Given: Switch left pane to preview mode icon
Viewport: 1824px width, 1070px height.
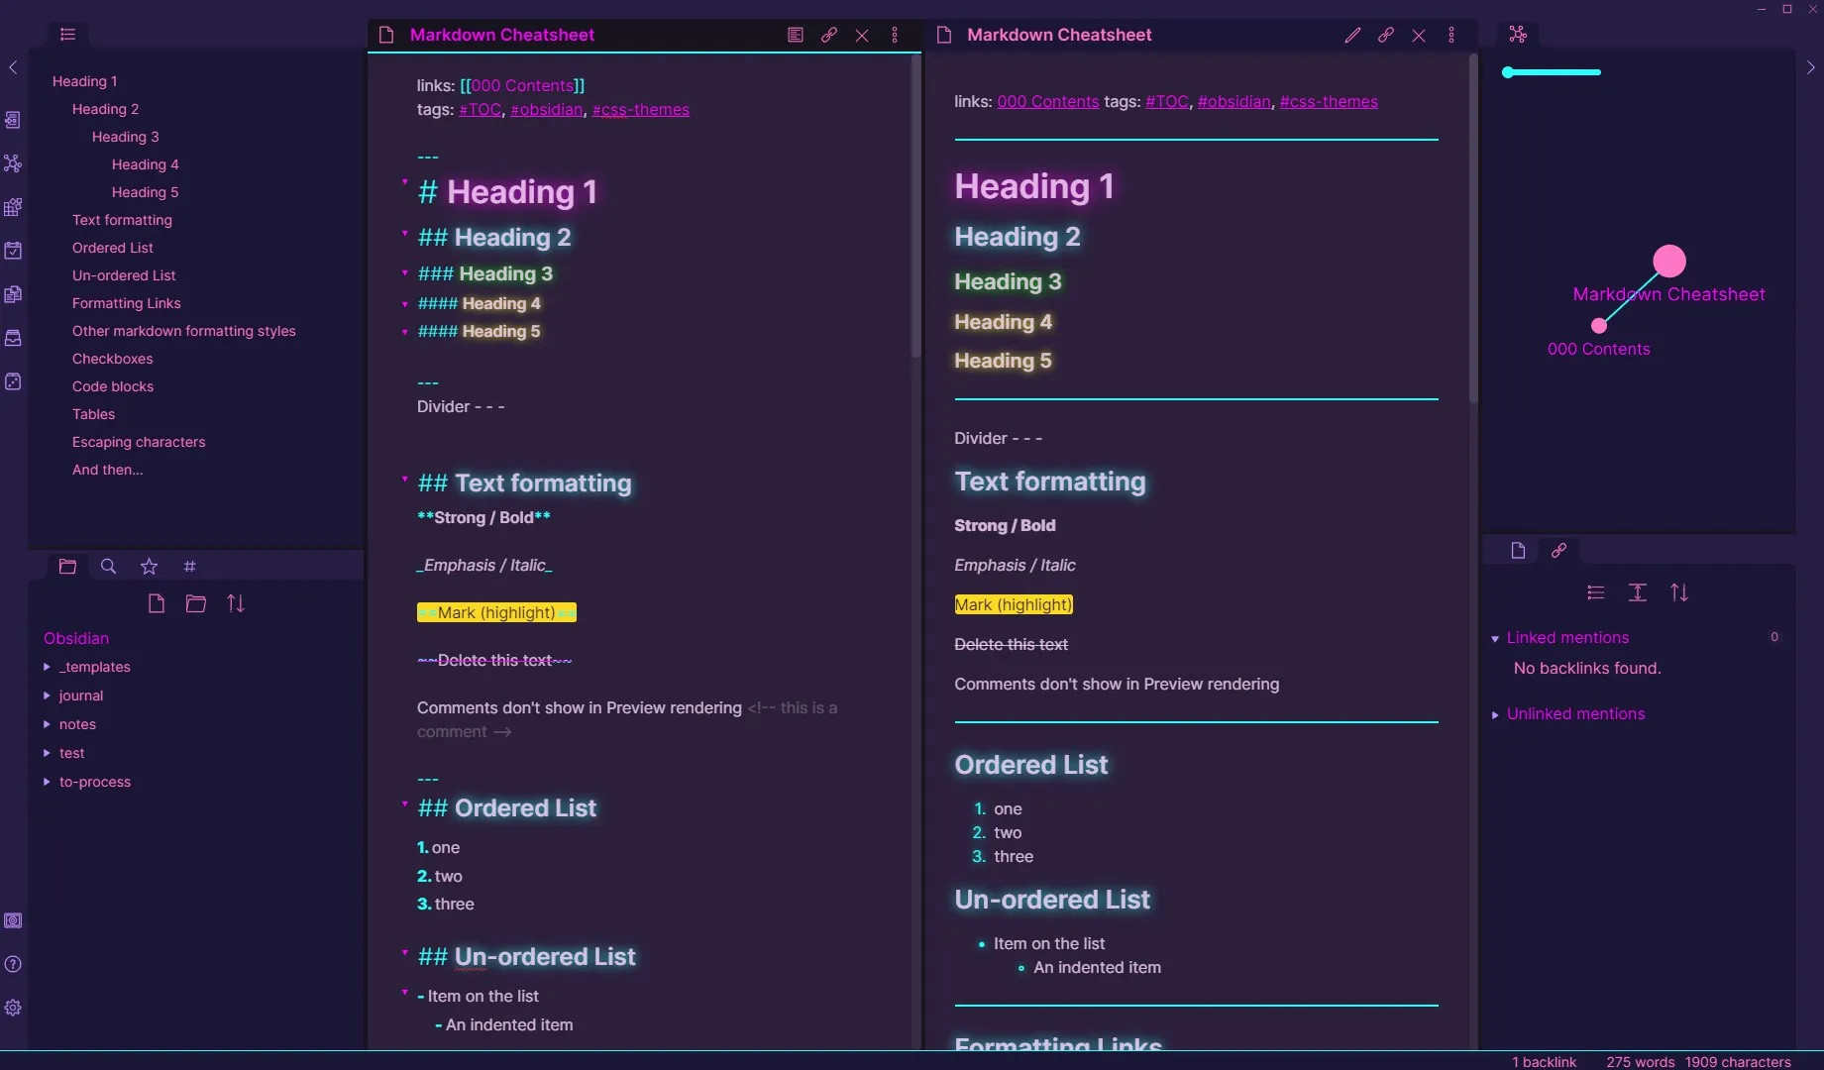Looking at the screenshot, I should (795, 35).
